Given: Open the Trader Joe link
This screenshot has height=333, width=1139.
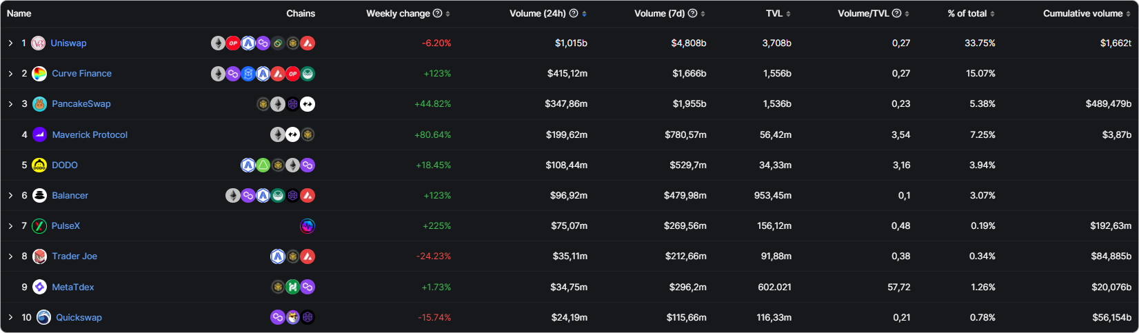Looking at the screenshot, I should 74,256.
